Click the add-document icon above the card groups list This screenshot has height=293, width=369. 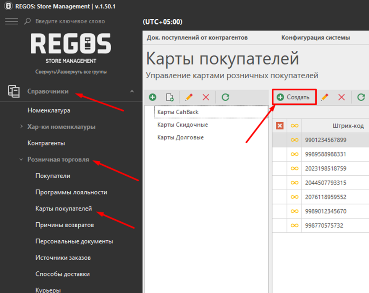pyautogui.click(x=170, y=97)
